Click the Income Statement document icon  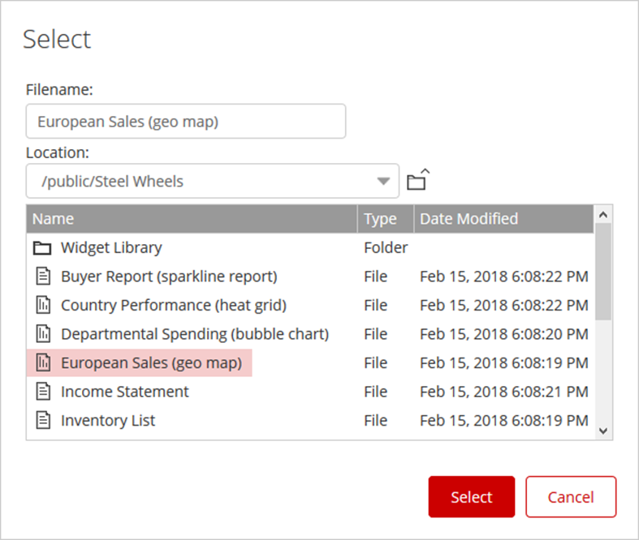pos(42,392)
